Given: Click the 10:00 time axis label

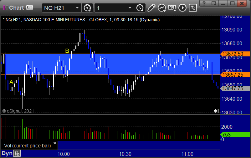Looking at the screenshot, I should [x=64, y=154].
